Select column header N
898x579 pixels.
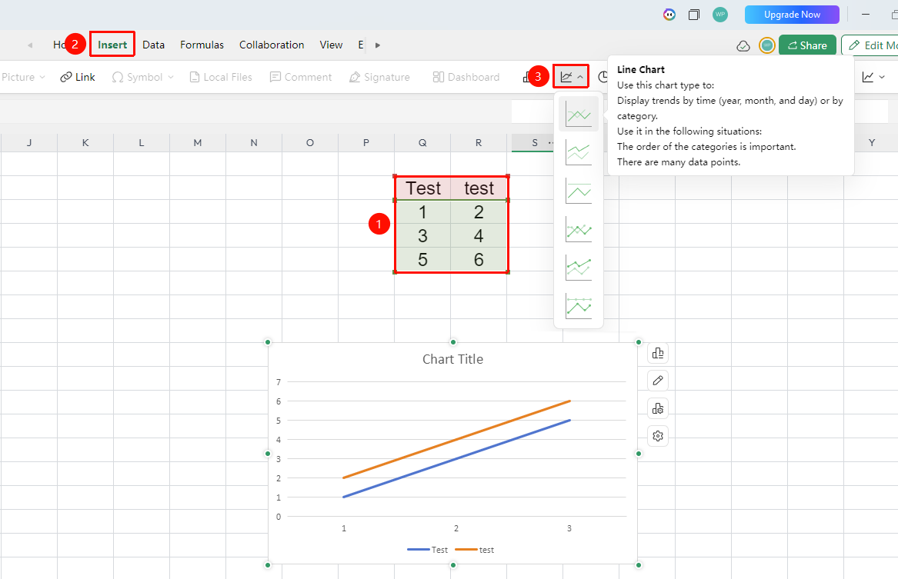pos(254,142)
